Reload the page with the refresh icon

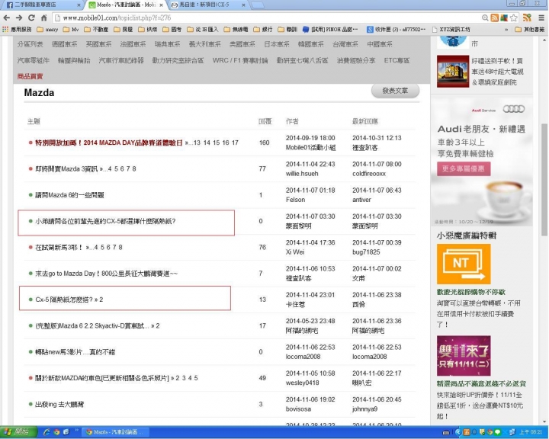tap(31, 18)
